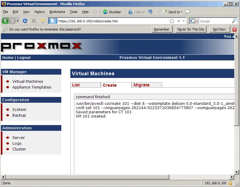Click Remember password button
This screenshot has height=187, width=240.
162,29
